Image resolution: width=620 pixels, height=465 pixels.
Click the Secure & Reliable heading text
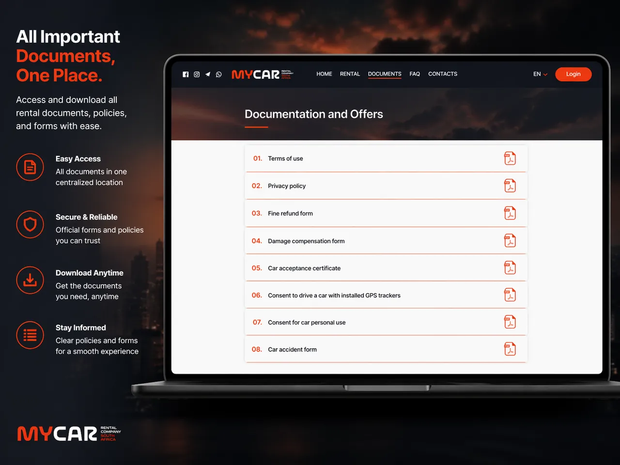point(86,217)
